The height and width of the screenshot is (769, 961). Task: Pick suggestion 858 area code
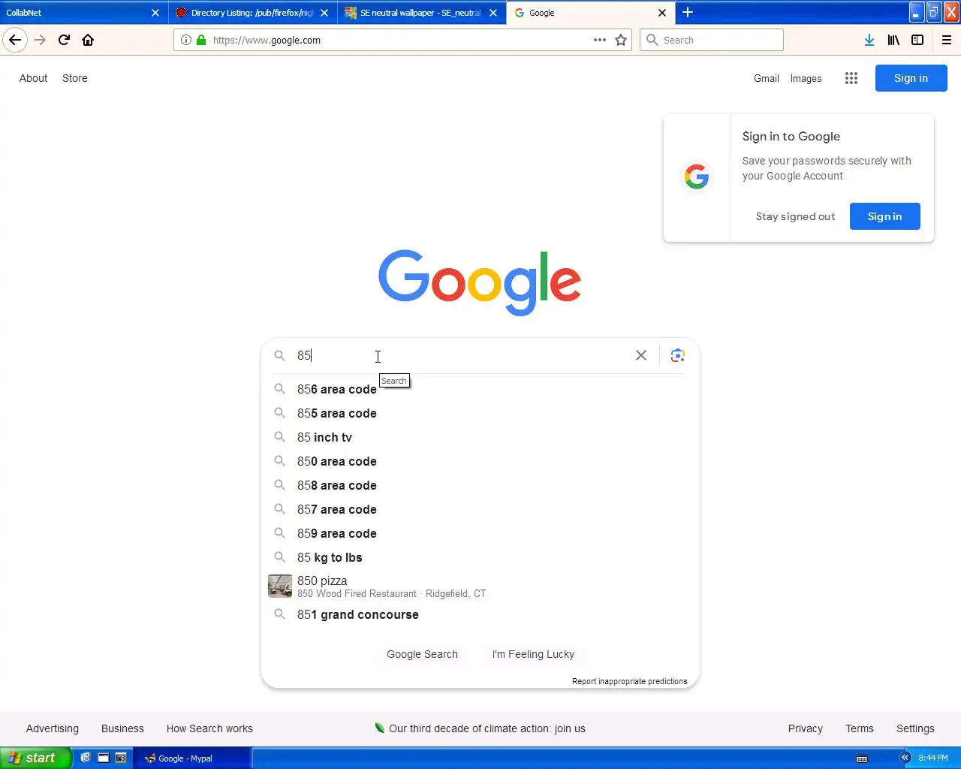pos(480,485)
